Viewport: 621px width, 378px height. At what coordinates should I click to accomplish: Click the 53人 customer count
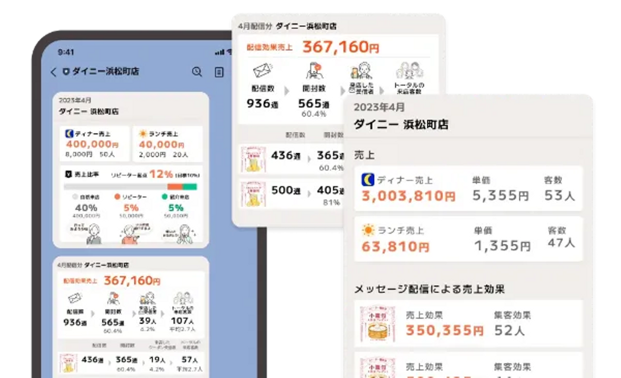pyautogui.click(x=559, y=195)
